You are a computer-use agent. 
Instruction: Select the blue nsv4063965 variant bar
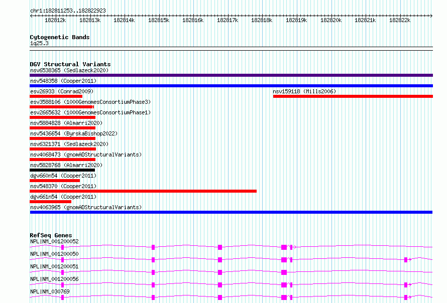point(231,212)
